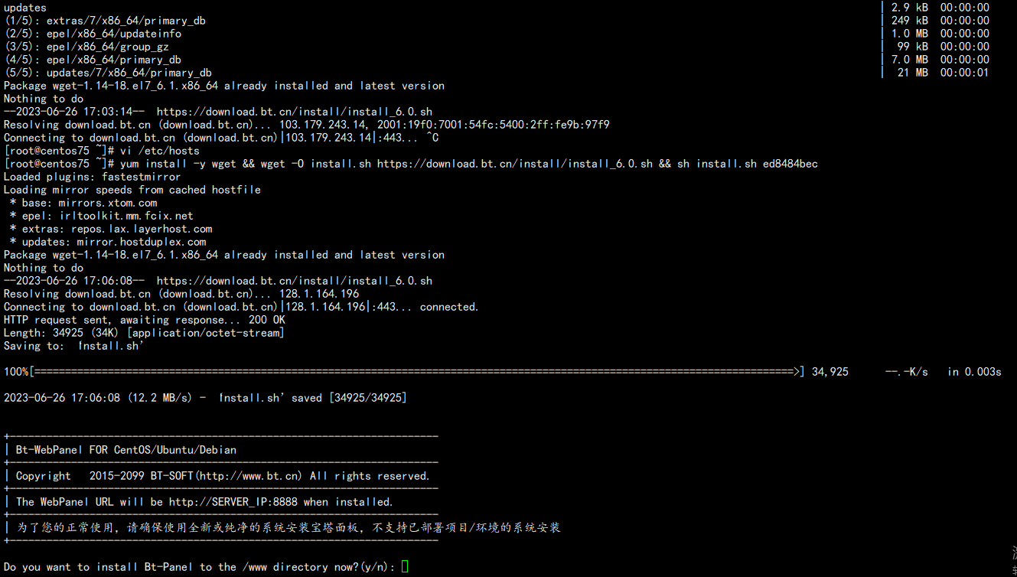Click the resolved IP 128.1.164.196 in Resolving line
This screenshot has width=1017, height=577.
[319, 294]
